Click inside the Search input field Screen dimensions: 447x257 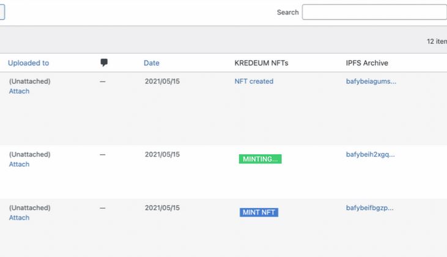click(374, 12)
